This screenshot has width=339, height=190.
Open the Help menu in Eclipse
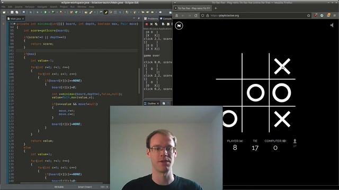tap(92, 7)
